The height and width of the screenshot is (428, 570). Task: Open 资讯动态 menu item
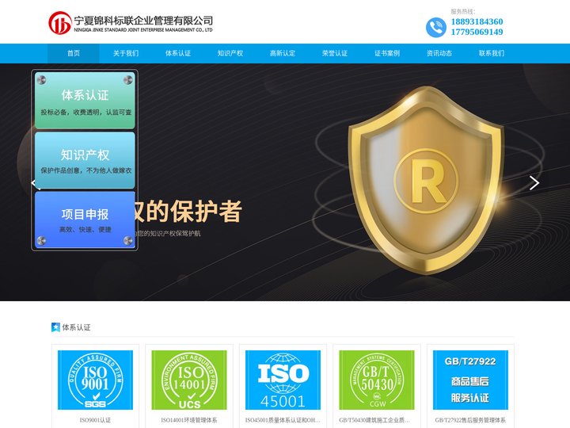pyautogui.click(x=439, y=54)
